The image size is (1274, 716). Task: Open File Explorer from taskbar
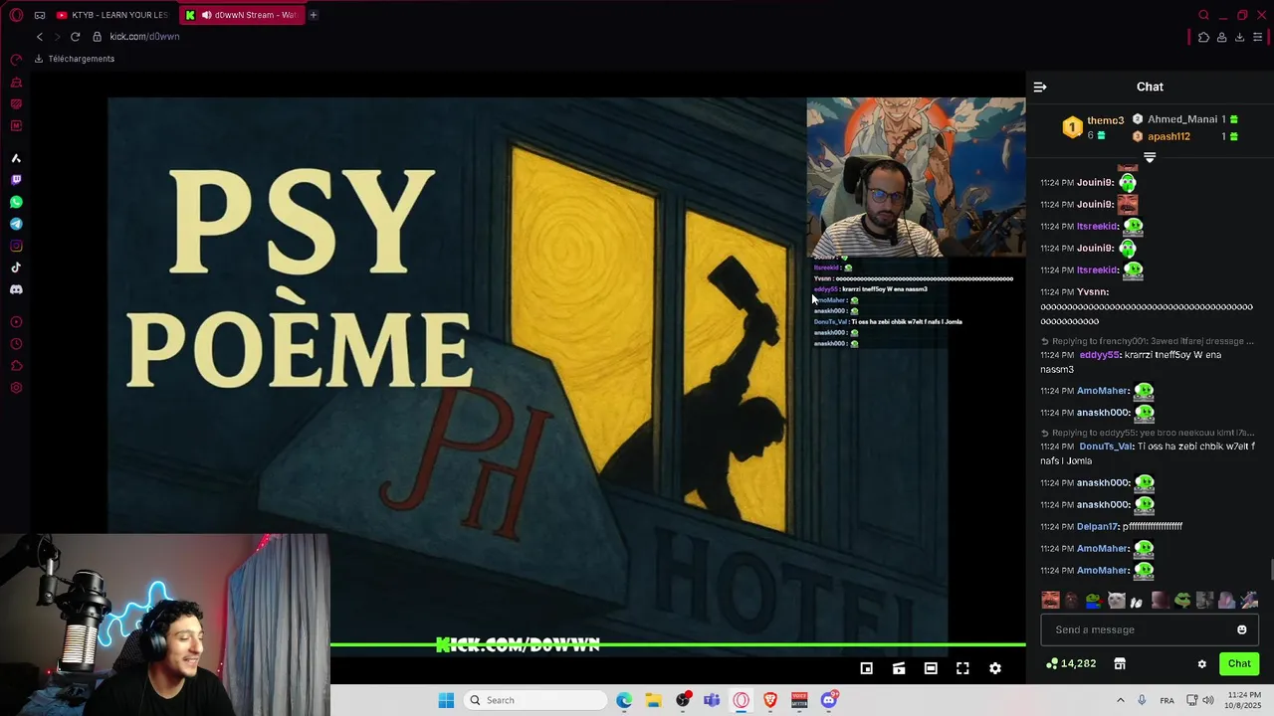[653, 700]
